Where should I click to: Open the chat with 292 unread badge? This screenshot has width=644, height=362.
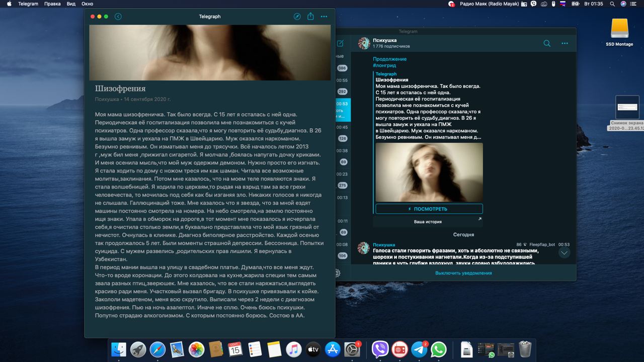click(x=342, y=92)
